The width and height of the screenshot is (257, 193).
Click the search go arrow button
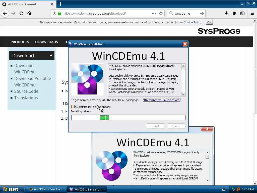pyautogui.click(x=202, y=13)
